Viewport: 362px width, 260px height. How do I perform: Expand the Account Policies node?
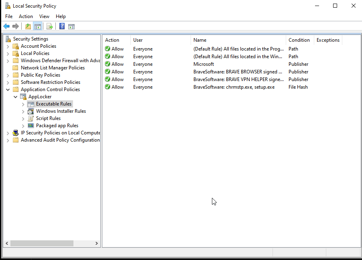point(8,47)
